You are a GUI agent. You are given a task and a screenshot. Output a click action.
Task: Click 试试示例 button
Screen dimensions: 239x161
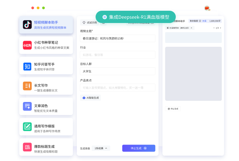click(x=89, y=23)
